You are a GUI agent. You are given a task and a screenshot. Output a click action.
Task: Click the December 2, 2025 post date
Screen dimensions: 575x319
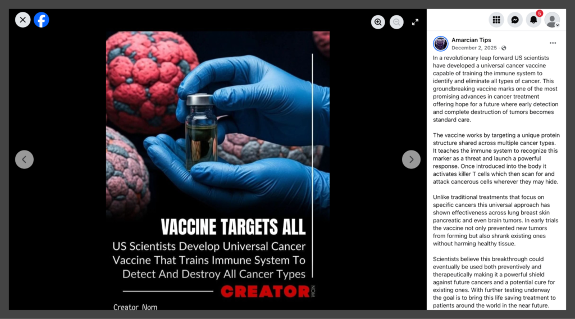tap(474, 48)
